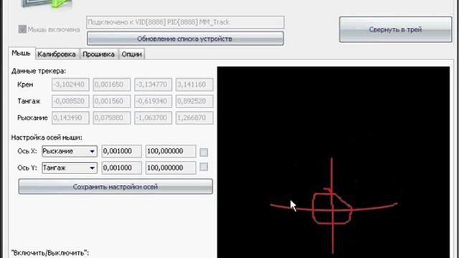Image resolution: width=459 pixels, height=258 pixels.
Task: Click Рыскание value 0,075880 field
Action: point(112,118)
